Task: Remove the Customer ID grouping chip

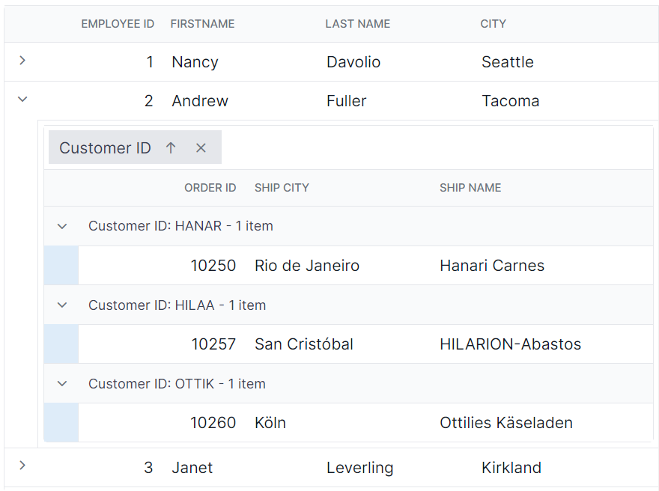Action: [x=201, y=148]
